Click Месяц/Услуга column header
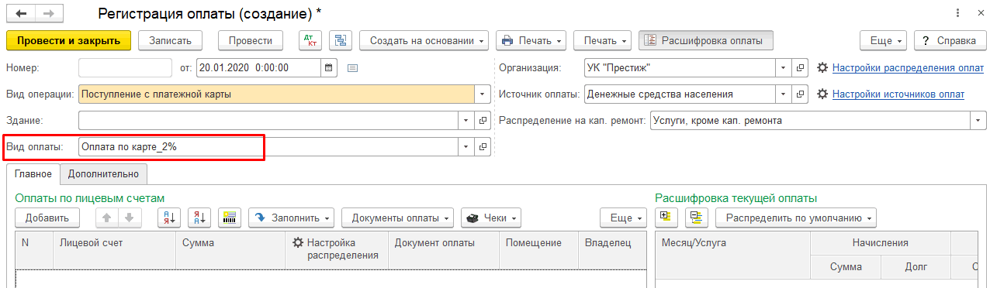Viewport: 990px width, 288px height. pos(732,249)
